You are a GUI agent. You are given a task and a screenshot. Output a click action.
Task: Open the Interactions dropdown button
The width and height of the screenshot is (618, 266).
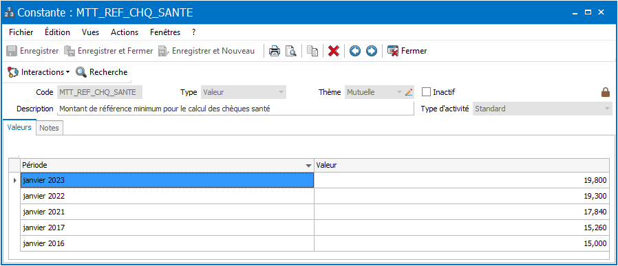[39, 72]
